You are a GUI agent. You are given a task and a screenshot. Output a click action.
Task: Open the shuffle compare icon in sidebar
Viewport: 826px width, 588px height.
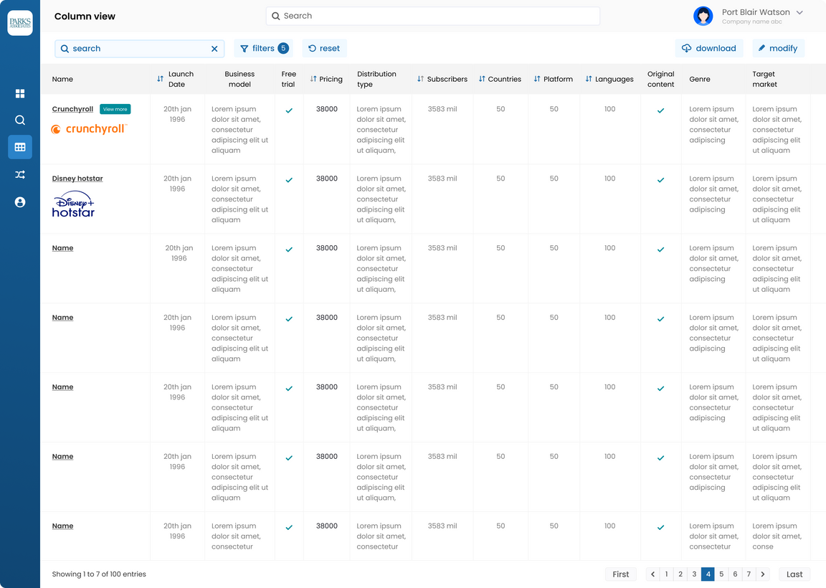click(20, 175)
